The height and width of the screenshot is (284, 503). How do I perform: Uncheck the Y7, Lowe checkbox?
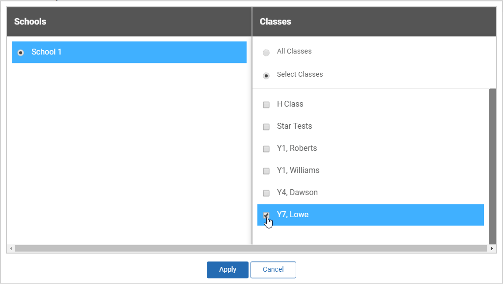266,215
